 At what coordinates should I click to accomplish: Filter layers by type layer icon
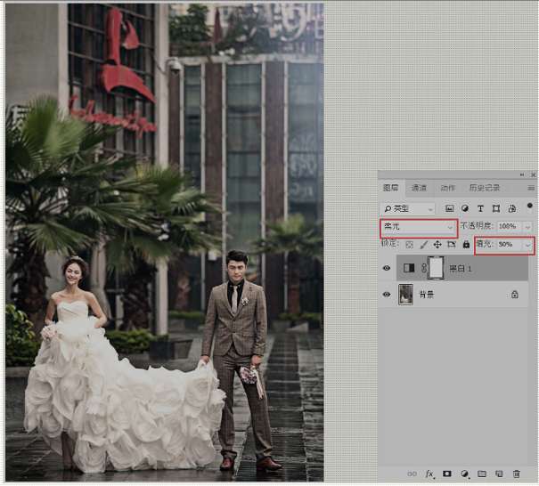[x=480, y=208]
